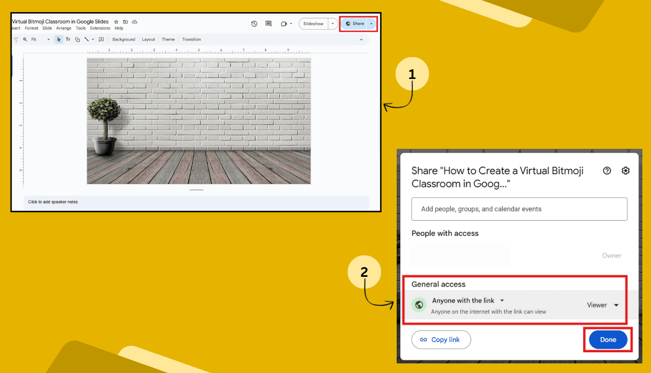Open the Viewer permissions dropdown
Screen dimensions: 651x373
602,305
